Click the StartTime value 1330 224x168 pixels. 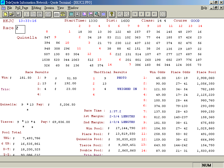tap(93, 21)
